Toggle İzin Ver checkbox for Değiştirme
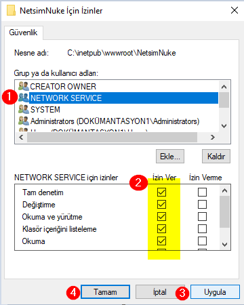The image size is (244, 305). pyautogui.click(x=161, y=205)
